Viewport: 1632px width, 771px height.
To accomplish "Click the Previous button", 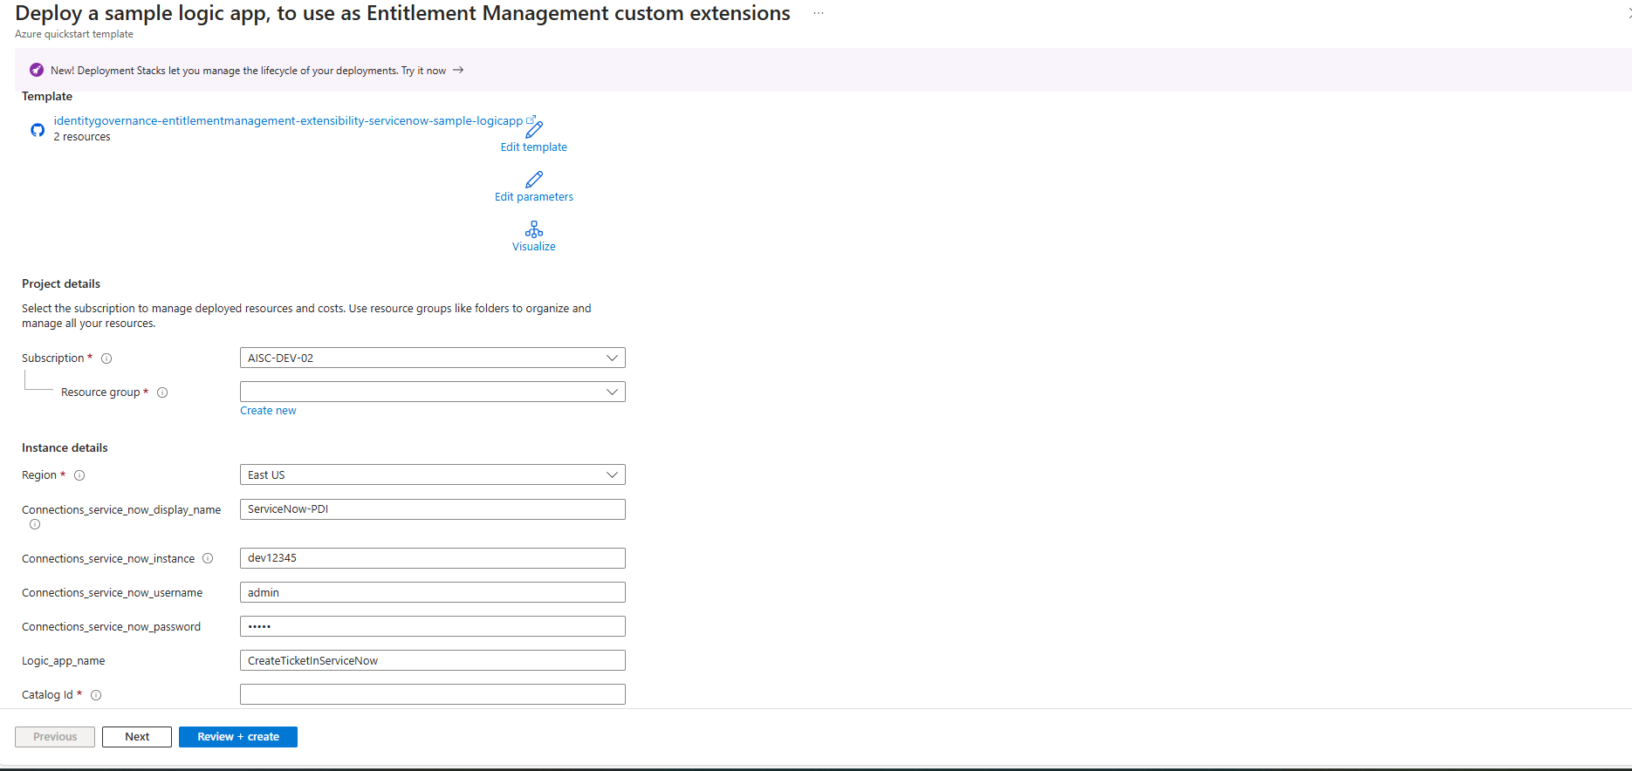I will [55, 737].
